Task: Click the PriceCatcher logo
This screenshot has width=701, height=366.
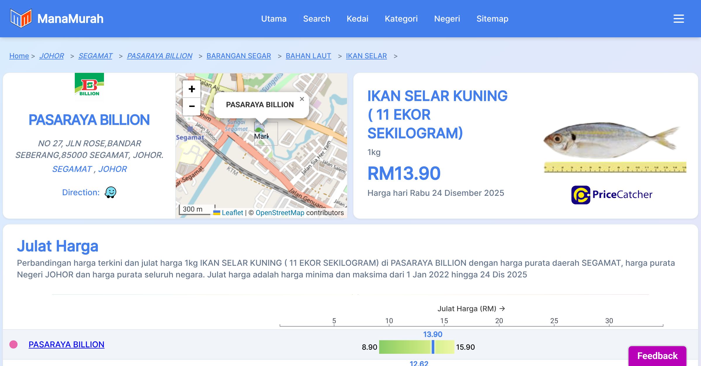Action: 612,195
